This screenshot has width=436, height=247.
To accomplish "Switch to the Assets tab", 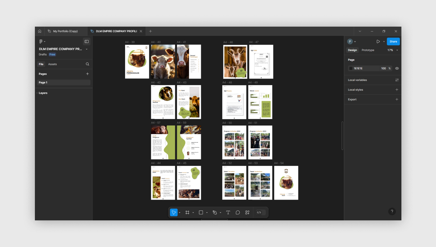I will point(52,64).
